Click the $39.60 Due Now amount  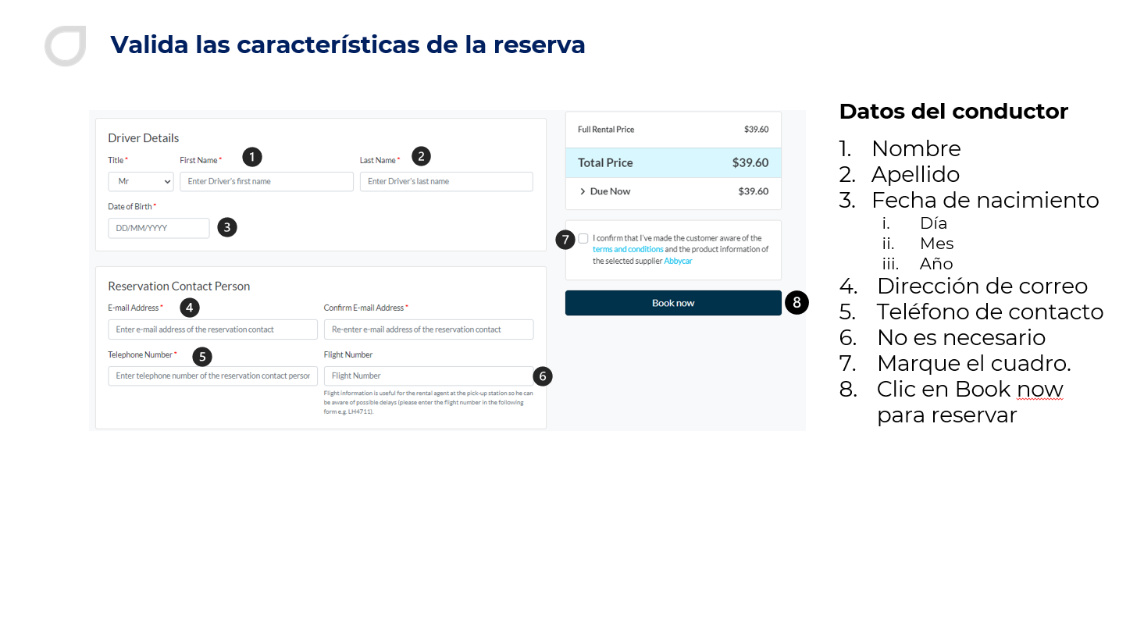point(753,191)
